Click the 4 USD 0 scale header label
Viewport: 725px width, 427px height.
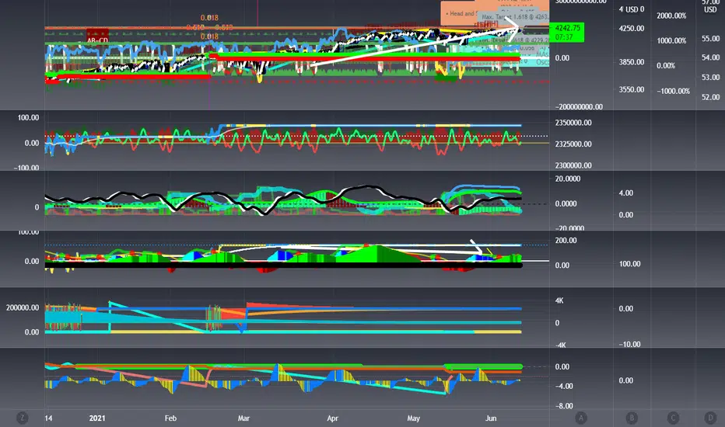click(x=632, y=9)
